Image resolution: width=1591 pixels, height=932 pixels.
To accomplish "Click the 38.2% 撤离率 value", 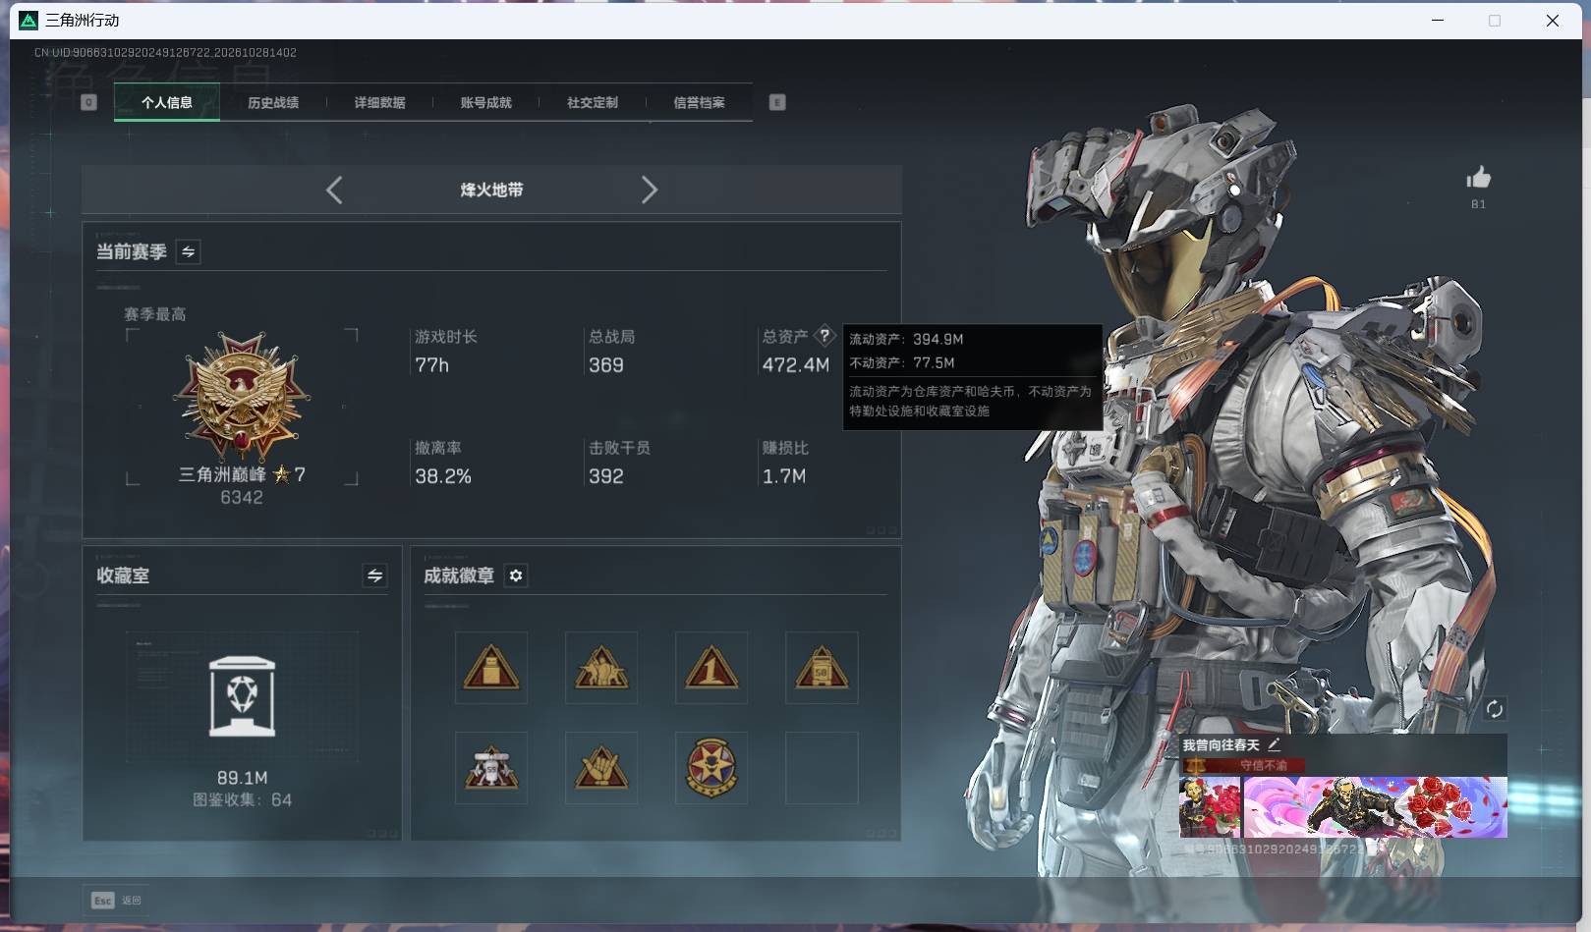I will coord(443,476).
